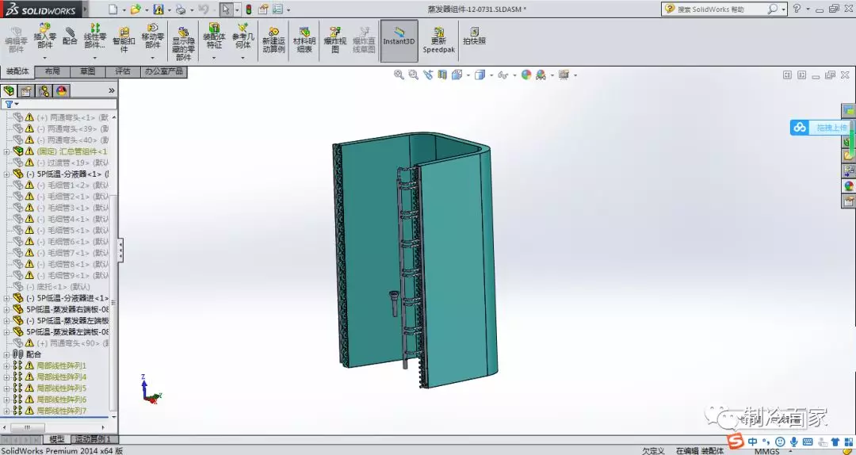Screen dimensions: 856x455
Task: Open FeatureManager design tree tab icon
Action: coord(9,90)
